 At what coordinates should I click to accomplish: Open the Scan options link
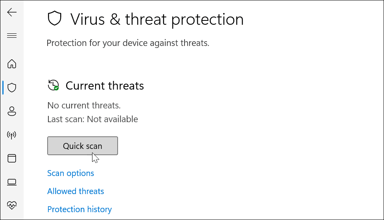coord(70,173)
